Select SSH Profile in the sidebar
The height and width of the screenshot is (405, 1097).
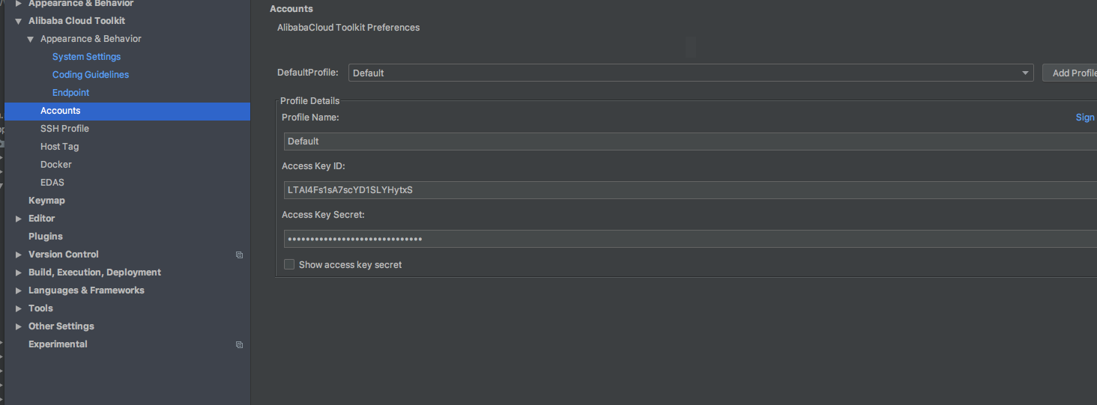pyautogui.click(x=64, y=129)
